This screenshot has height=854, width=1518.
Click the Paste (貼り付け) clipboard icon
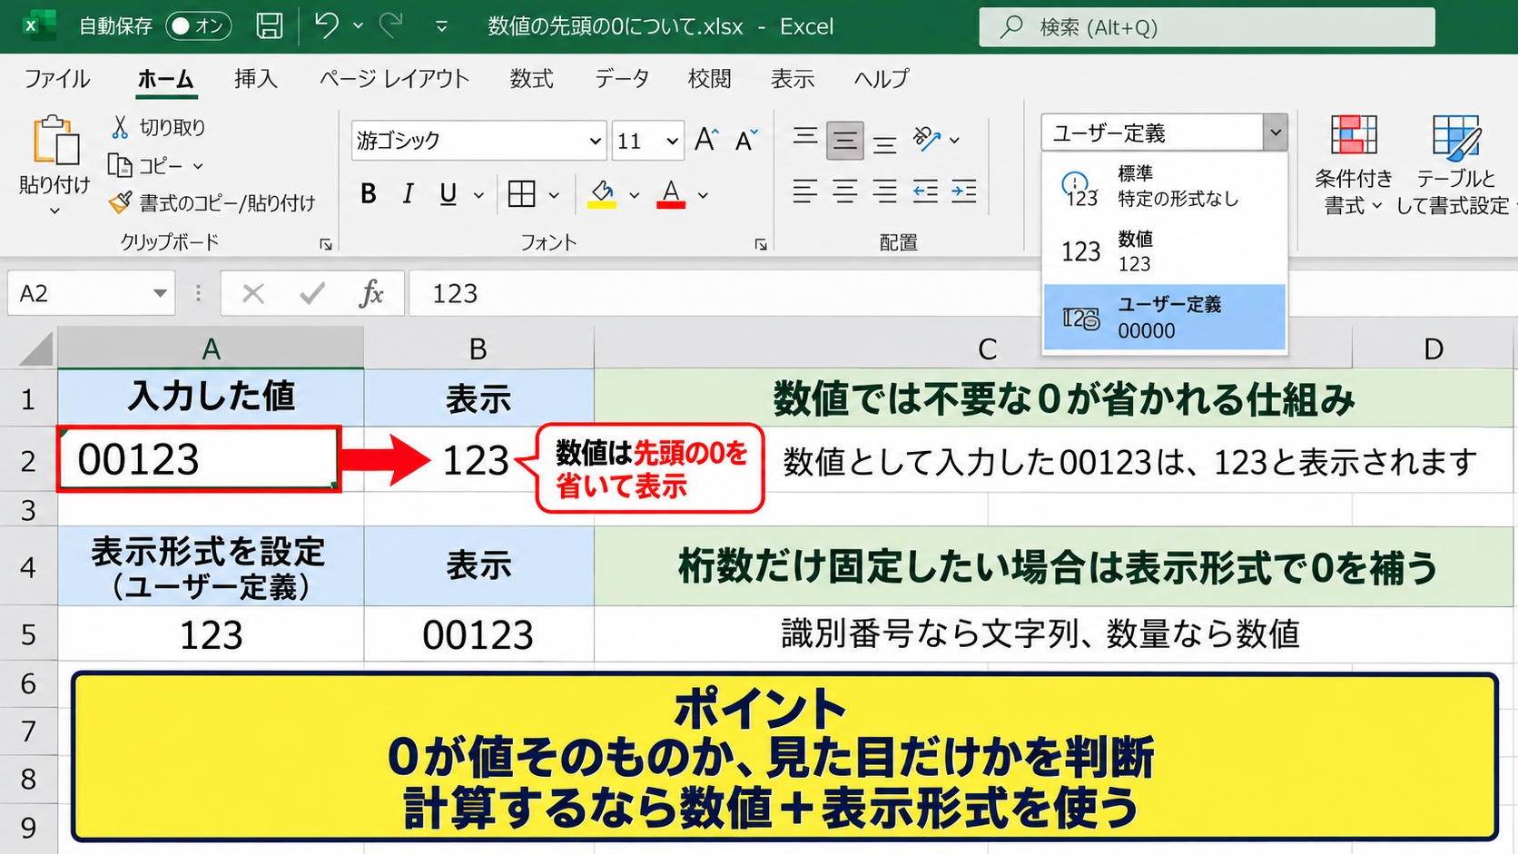click(54, 141)
